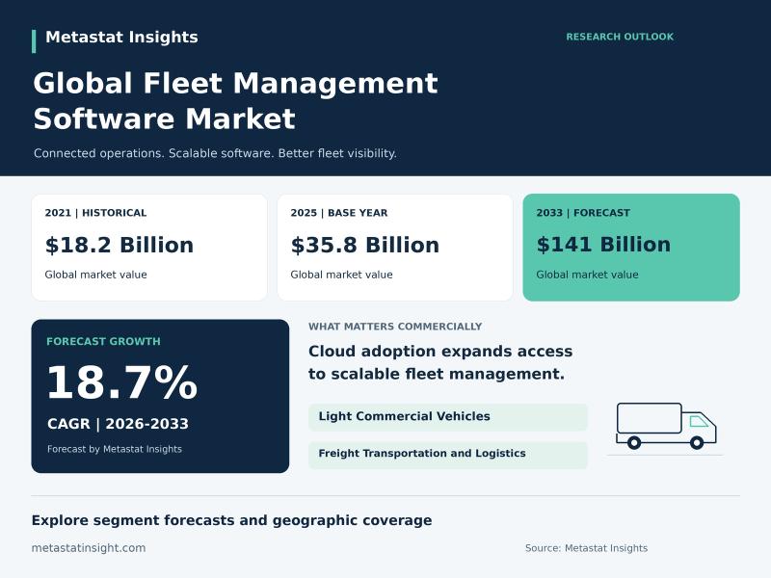The height and width of the screenshot is (578, 771).
Task: Select the 18.7% growth figure
Action: pyautogui.click(x=122, y=382)
